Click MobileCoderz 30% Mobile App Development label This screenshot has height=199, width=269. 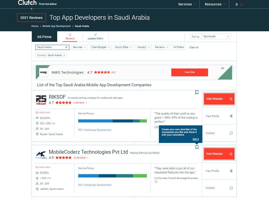coord(95,185)
